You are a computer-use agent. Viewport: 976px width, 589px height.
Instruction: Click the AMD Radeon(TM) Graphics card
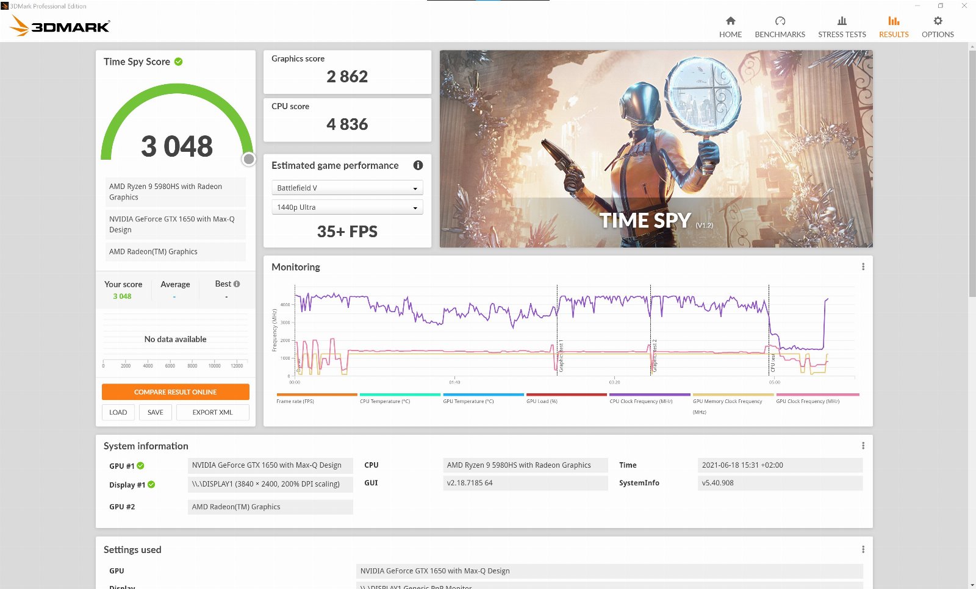point(176,252)
